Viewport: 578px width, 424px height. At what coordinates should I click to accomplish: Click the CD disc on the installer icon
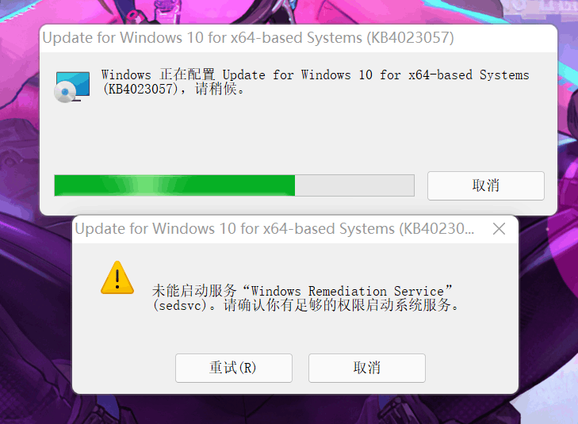tap(65, 92)
